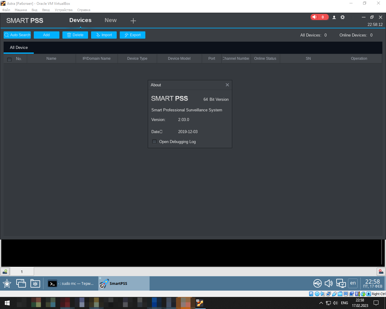This screenshot has width=386, height=309.
Task: Click the SN column header
Action: [x=308, y=59]
